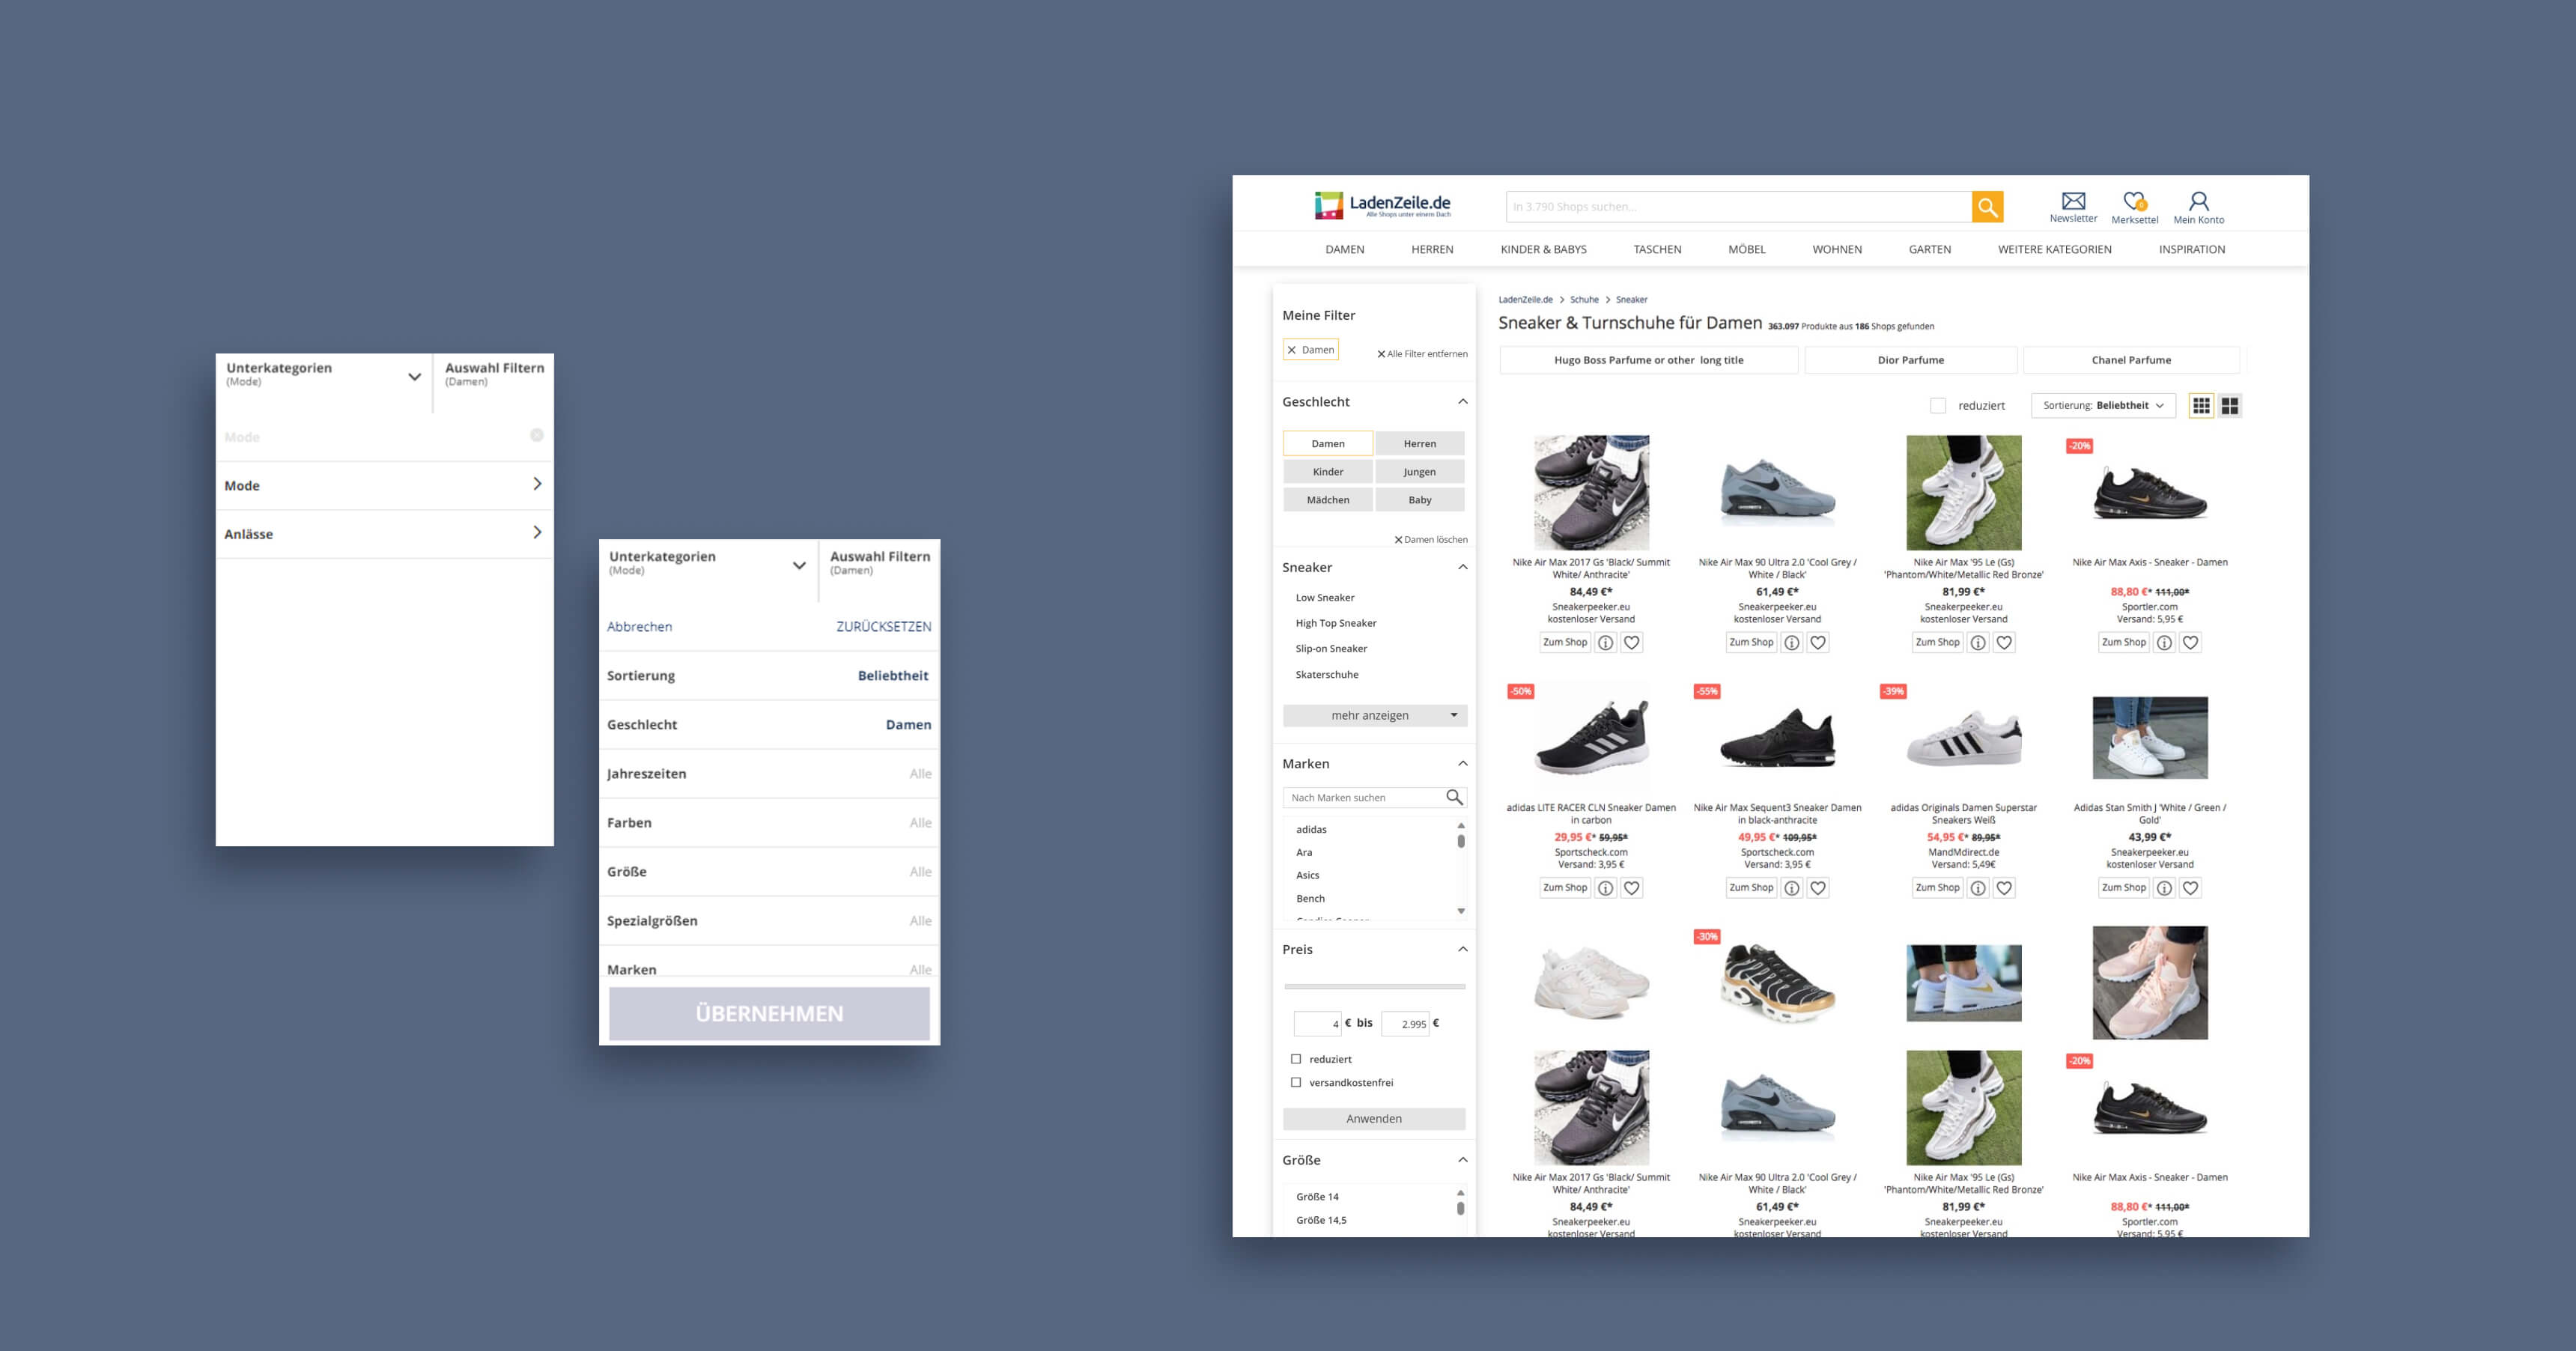Collapse the Sneaker filter section
Screen dimensions: 2576x1351
pos(1462,567)
